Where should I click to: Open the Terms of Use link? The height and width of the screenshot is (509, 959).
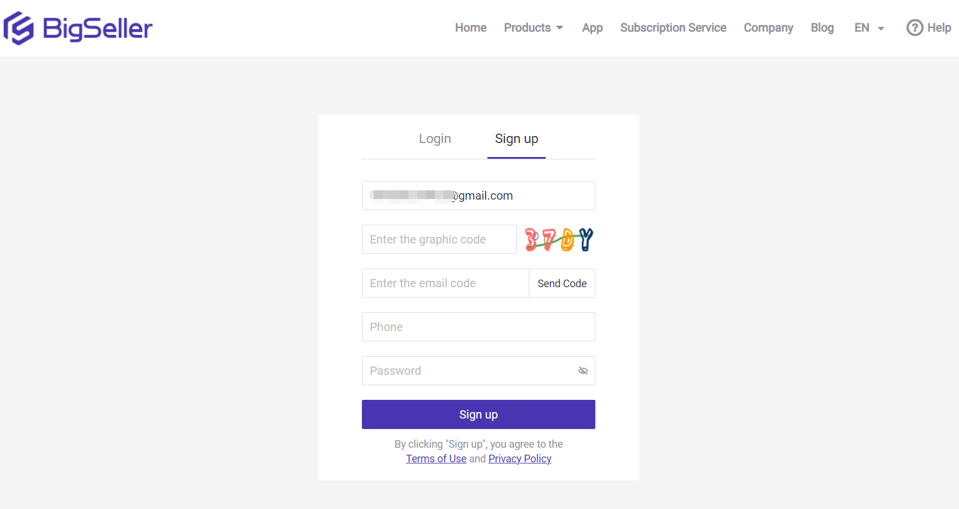[436, 459]
